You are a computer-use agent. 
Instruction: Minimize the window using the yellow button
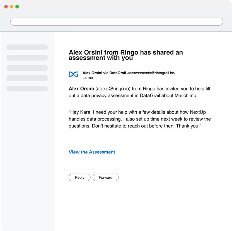(x=11, y=7)
